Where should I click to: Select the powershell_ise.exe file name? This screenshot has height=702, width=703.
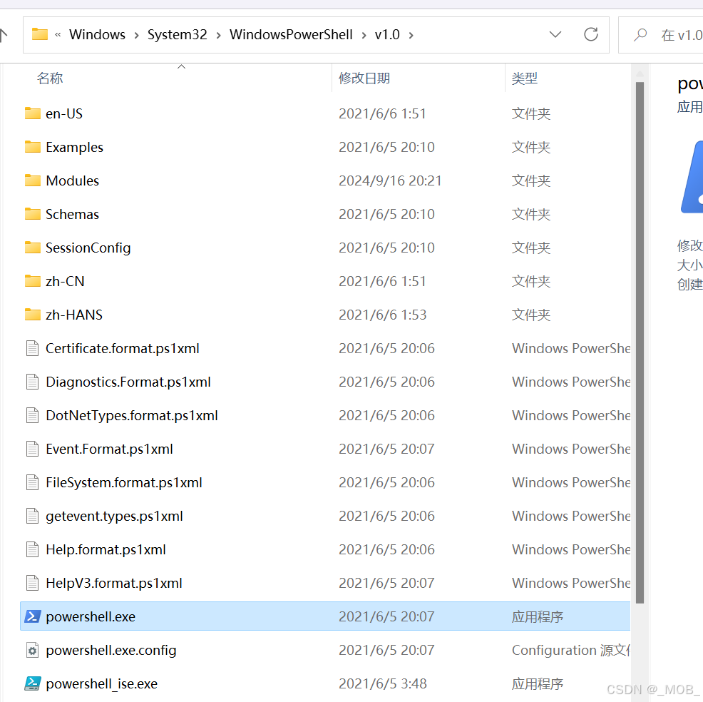[102, 684]
